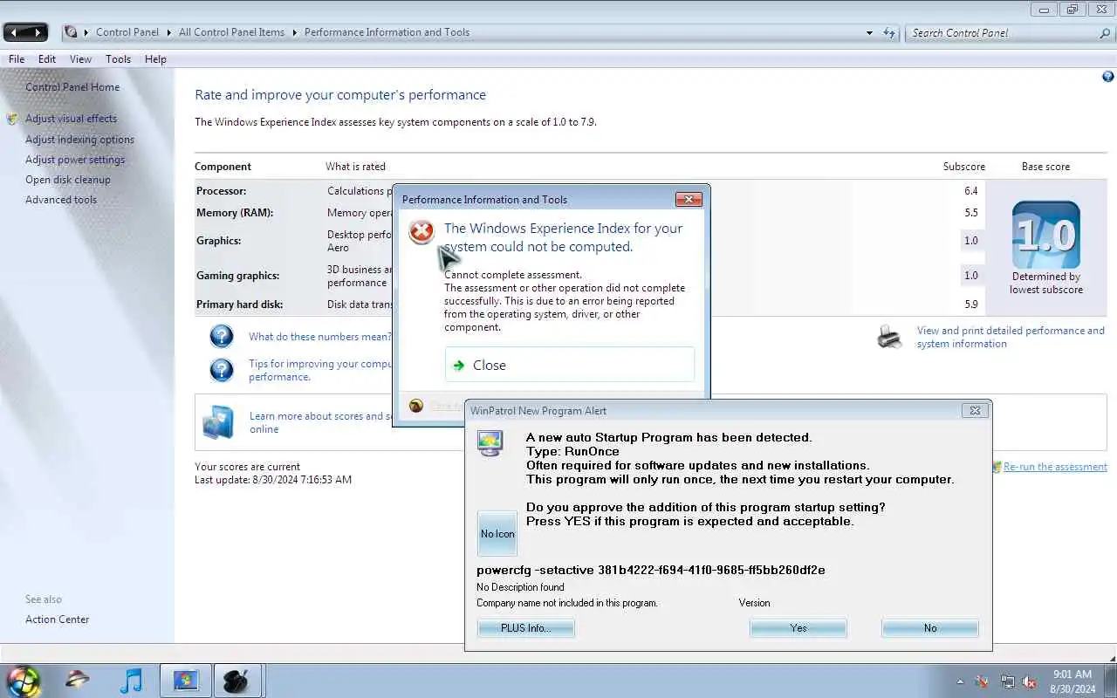Click the help icon beside 'What do these numbers mean?'
Viewport: 1117px width, 698px height.
tap(222, 336)
